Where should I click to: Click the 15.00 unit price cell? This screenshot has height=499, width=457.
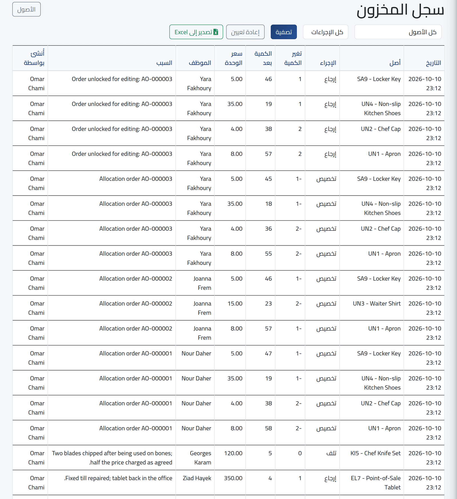[x=230, y=308]
